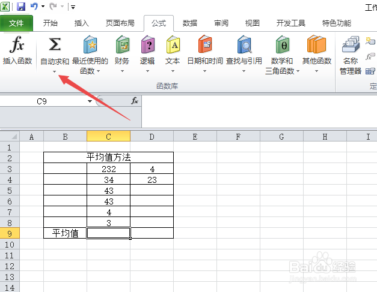Expand the Lookup and Reference (查找与引用) dropdown arrow
Screen dimensions: 377x292
tap(244, 71)
